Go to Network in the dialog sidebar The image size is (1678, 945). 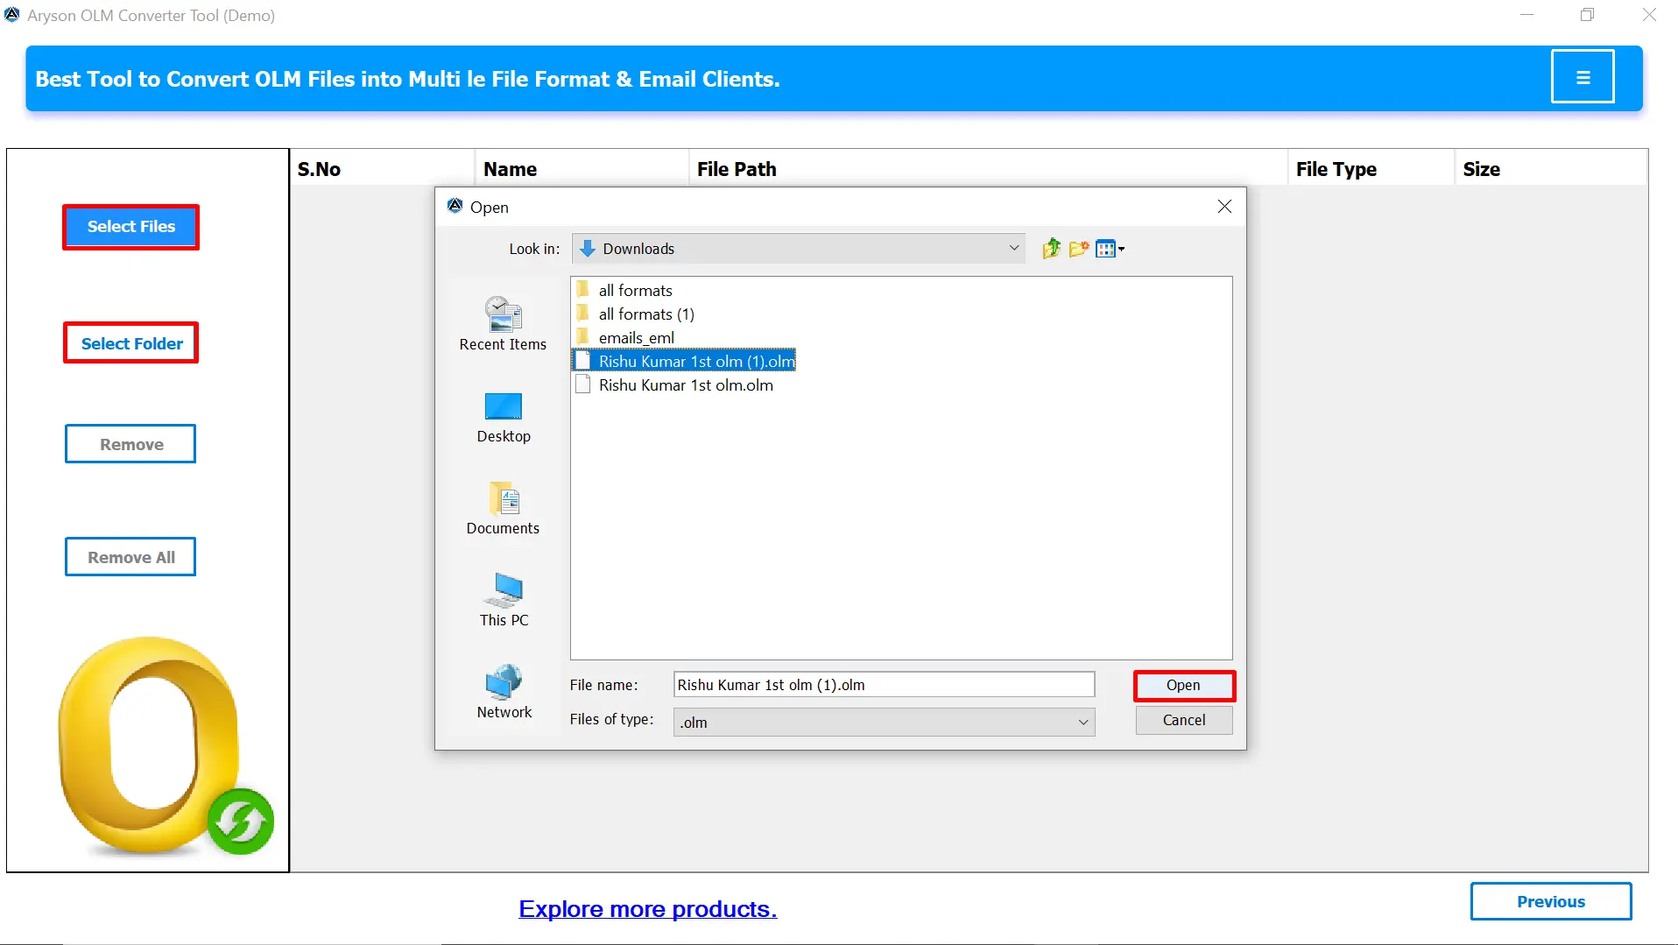(x=504, y=692)
